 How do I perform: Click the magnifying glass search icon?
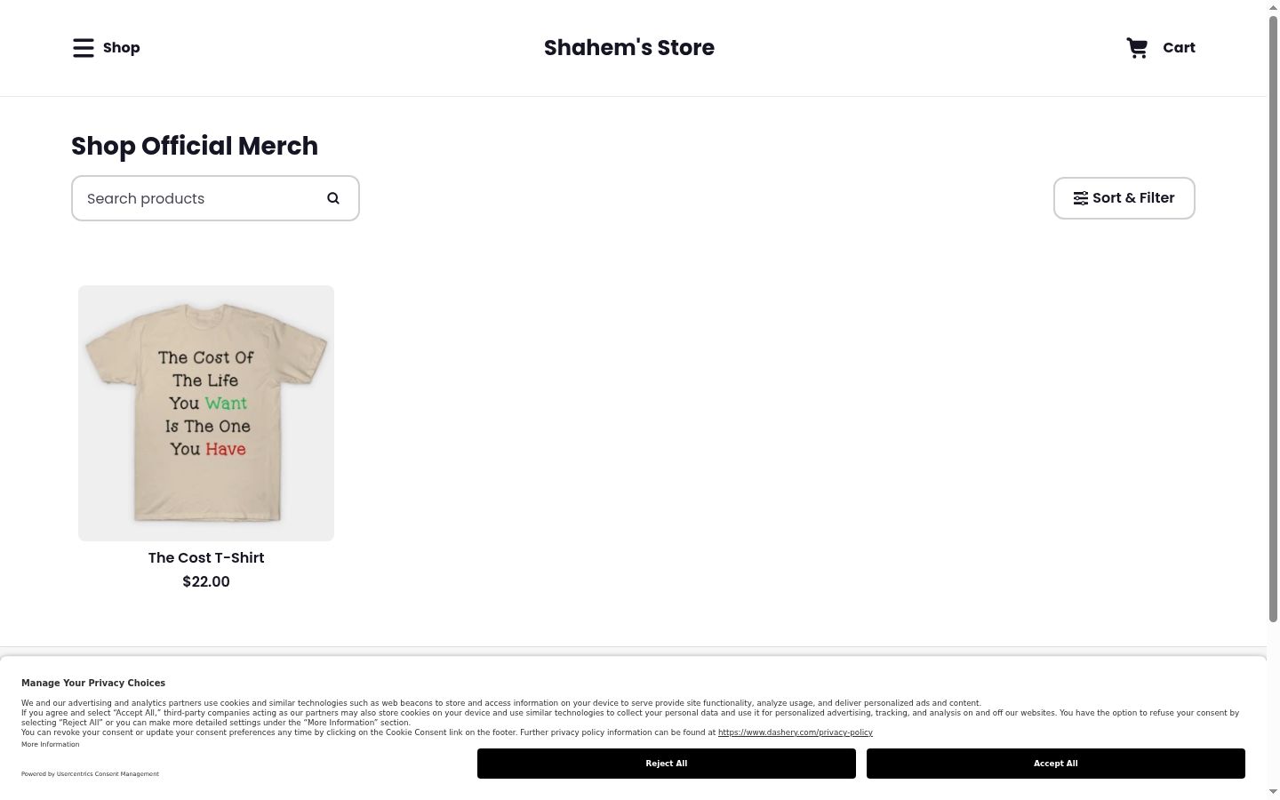coord(333,198)
